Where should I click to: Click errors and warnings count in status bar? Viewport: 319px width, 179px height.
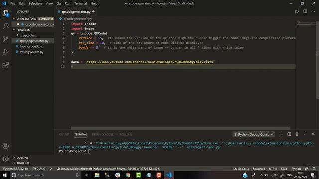pos(39,169)
